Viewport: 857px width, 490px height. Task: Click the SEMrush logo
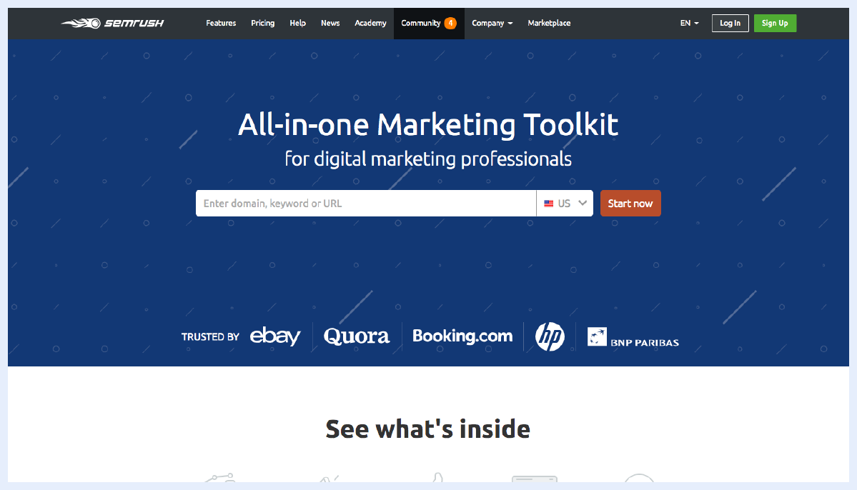(x=113, y=23)
